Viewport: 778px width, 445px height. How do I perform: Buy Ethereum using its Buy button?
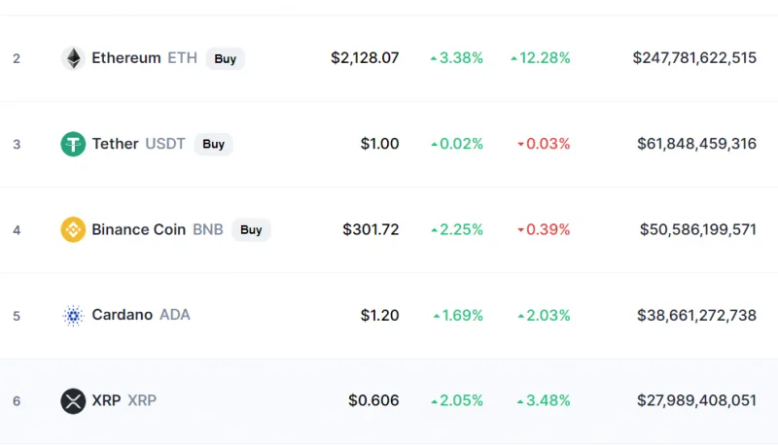pos(226,58)
